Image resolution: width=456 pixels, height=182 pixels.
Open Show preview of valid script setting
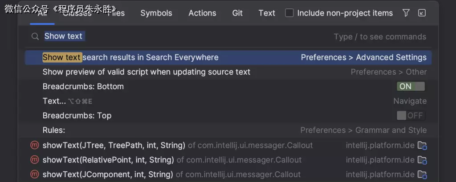[x=146, y=72]
